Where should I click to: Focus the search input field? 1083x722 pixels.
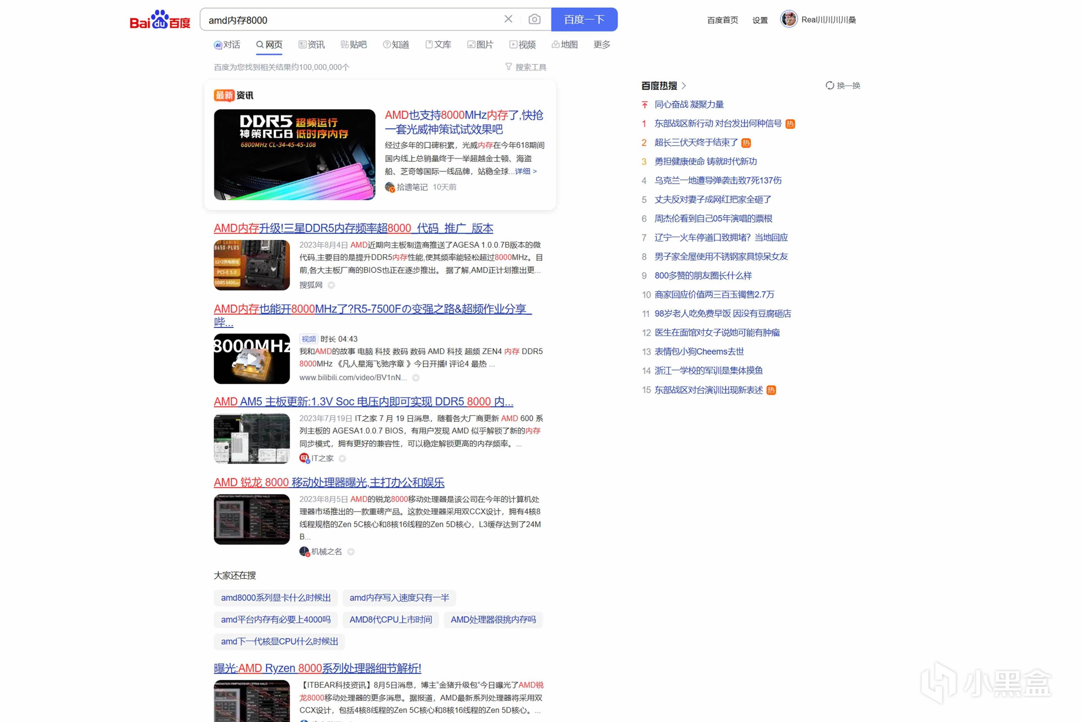pyautogui.click(x=352, y=20)
